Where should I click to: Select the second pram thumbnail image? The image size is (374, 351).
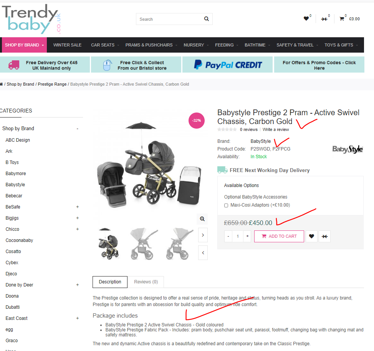(144, 244)
